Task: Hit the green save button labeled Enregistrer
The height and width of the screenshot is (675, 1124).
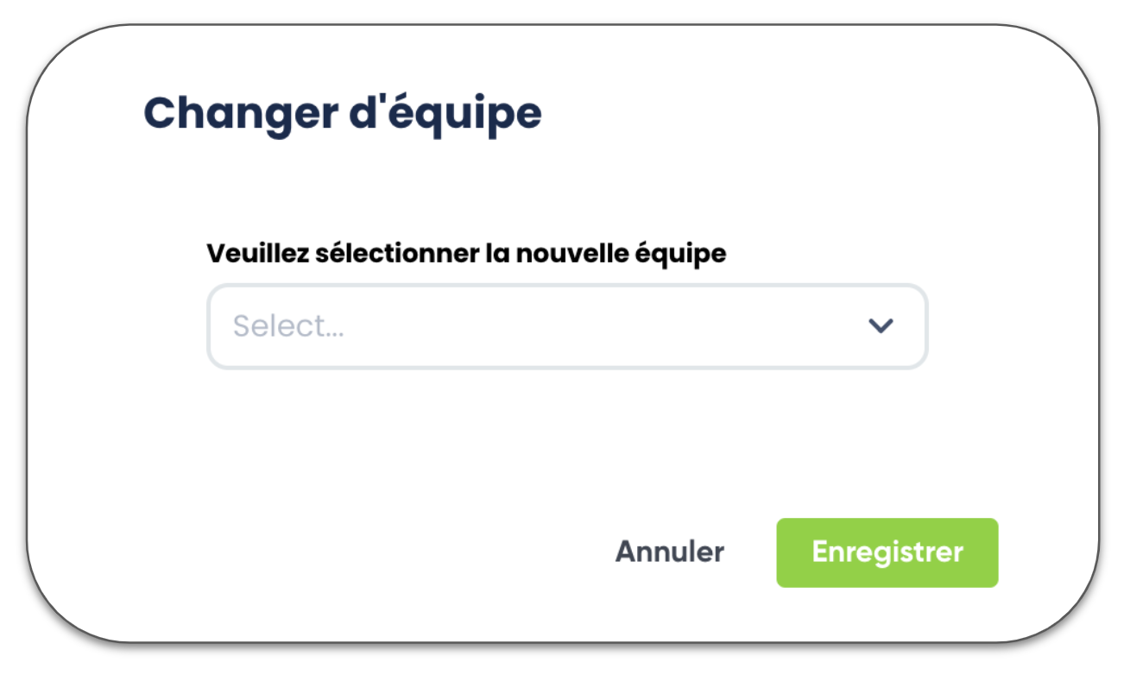Action: pos(887,552)
